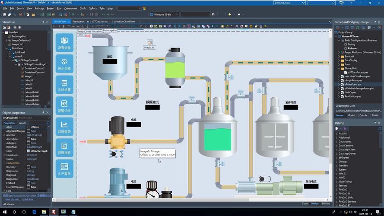
Task: Click the Color property swatch
Action: pyautogui.click(x=29, y=151)
